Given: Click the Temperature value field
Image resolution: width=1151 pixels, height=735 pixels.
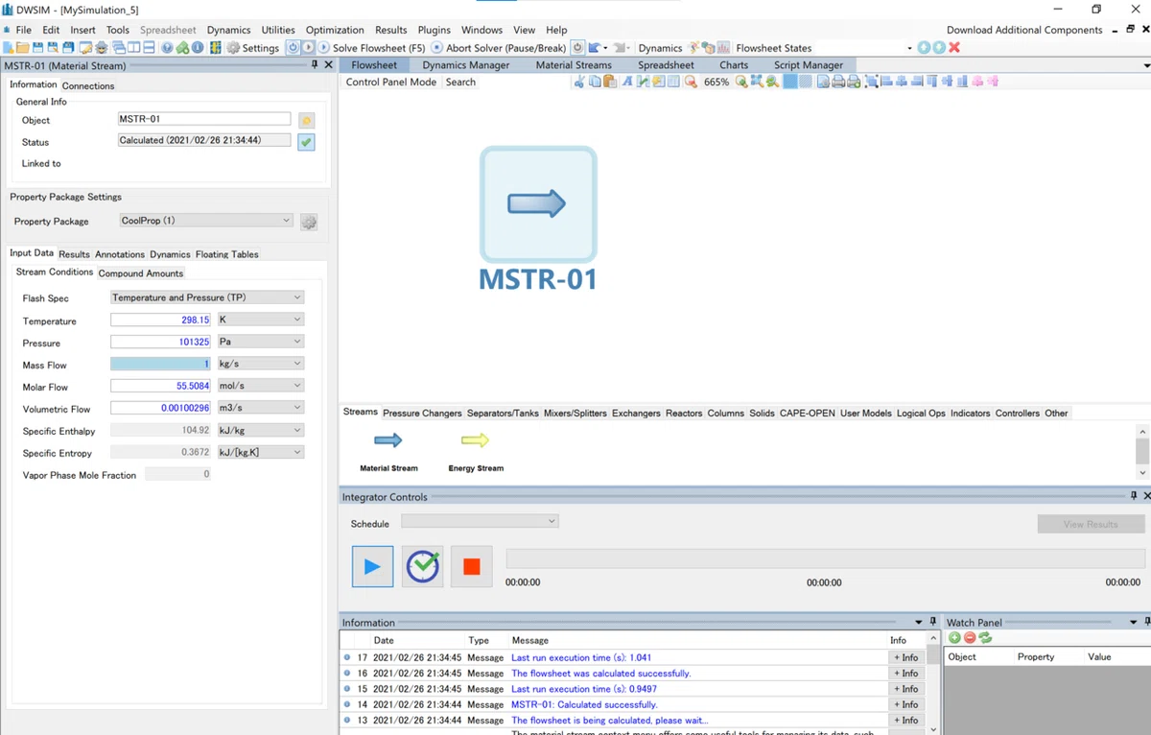Looking at the screenshot, I should coord(161,320).
